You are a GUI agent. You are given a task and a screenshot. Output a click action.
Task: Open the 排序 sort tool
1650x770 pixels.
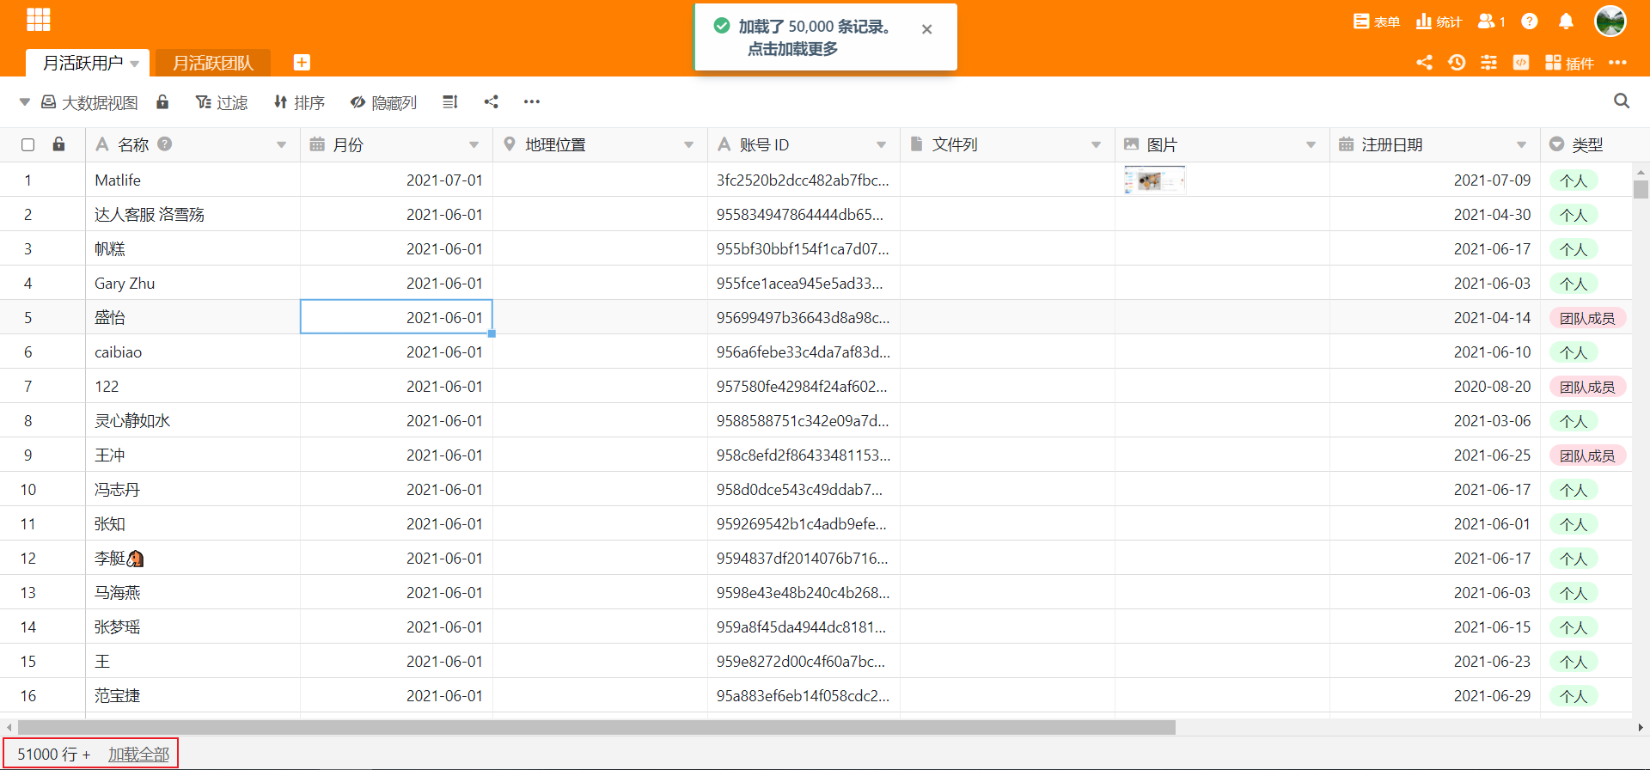click(x=299, y=102)
